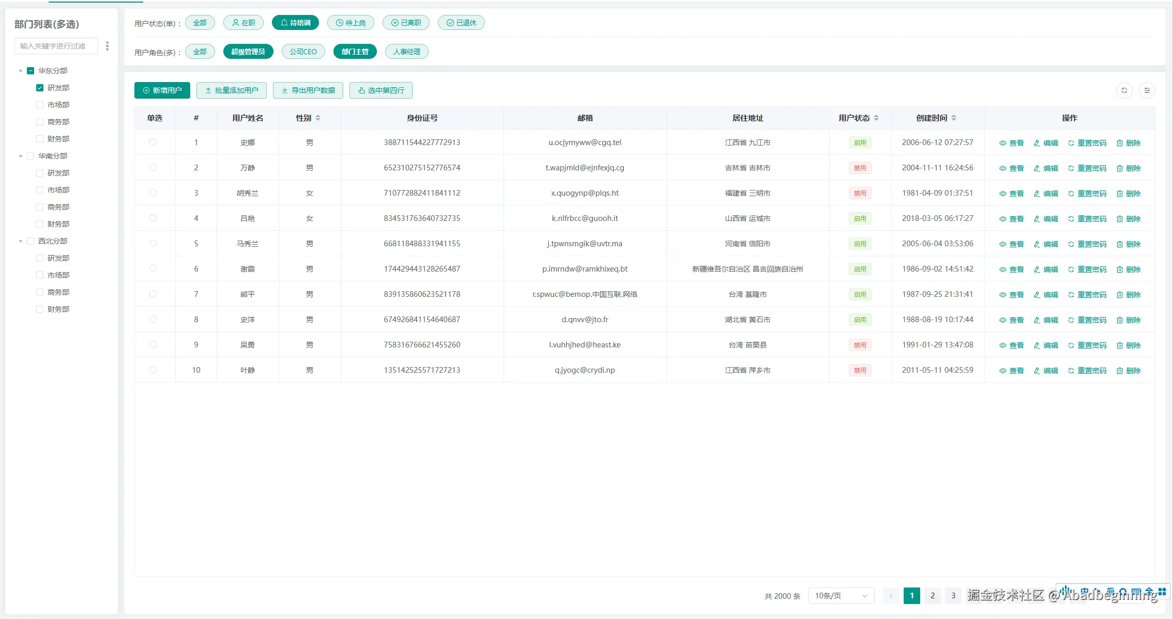Viewport: 1173px width, 619px height.
Task: Click the table refresh icon
Action: pyautogui.click(x=1124, y=90)
